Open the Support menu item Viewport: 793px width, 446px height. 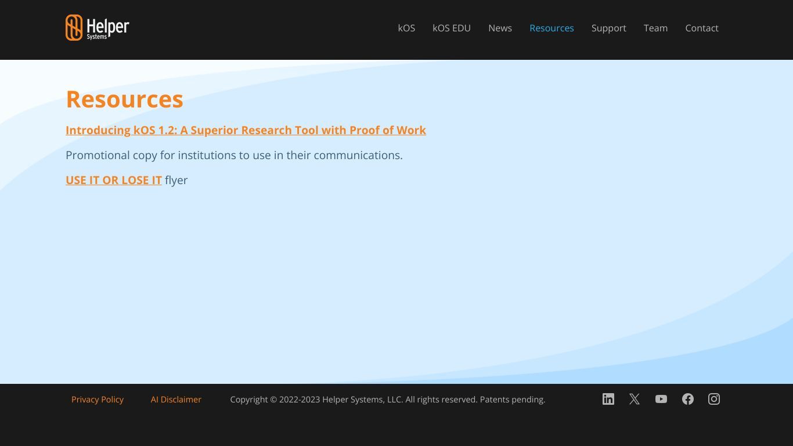(608, 28)
